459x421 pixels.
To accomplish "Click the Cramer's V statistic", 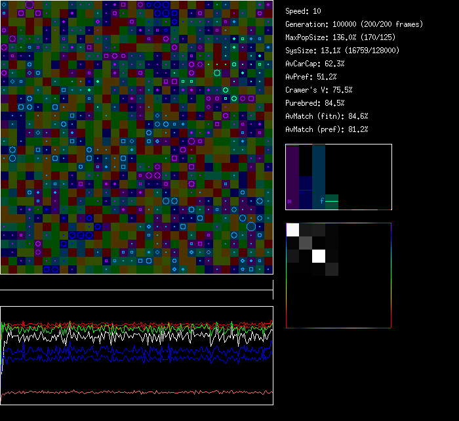I will [319, 90].
